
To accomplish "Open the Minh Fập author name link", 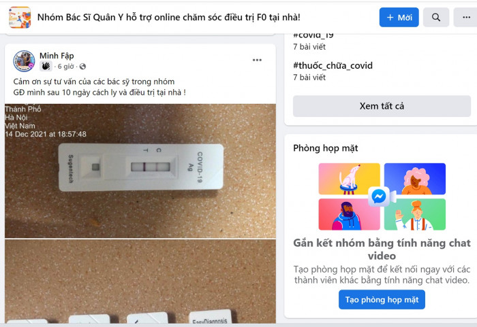I will [x=57, y=56].
